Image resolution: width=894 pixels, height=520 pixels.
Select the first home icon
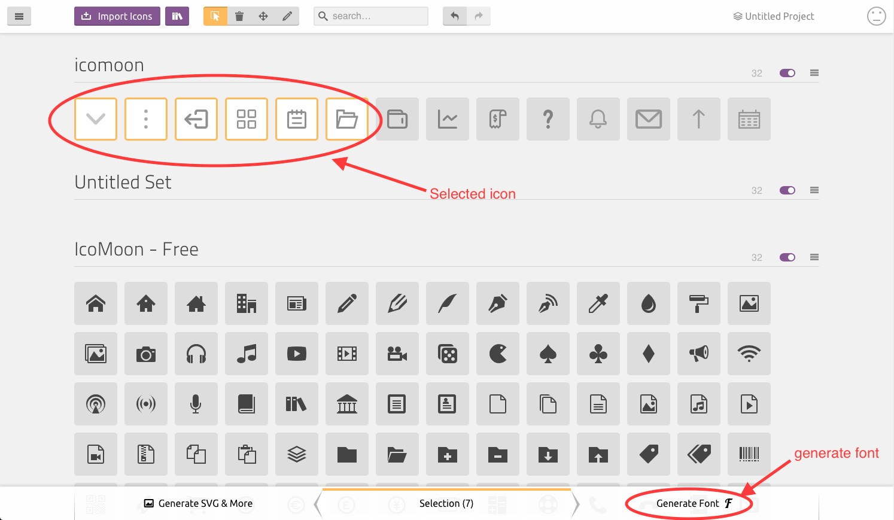(x=96, y=303)
